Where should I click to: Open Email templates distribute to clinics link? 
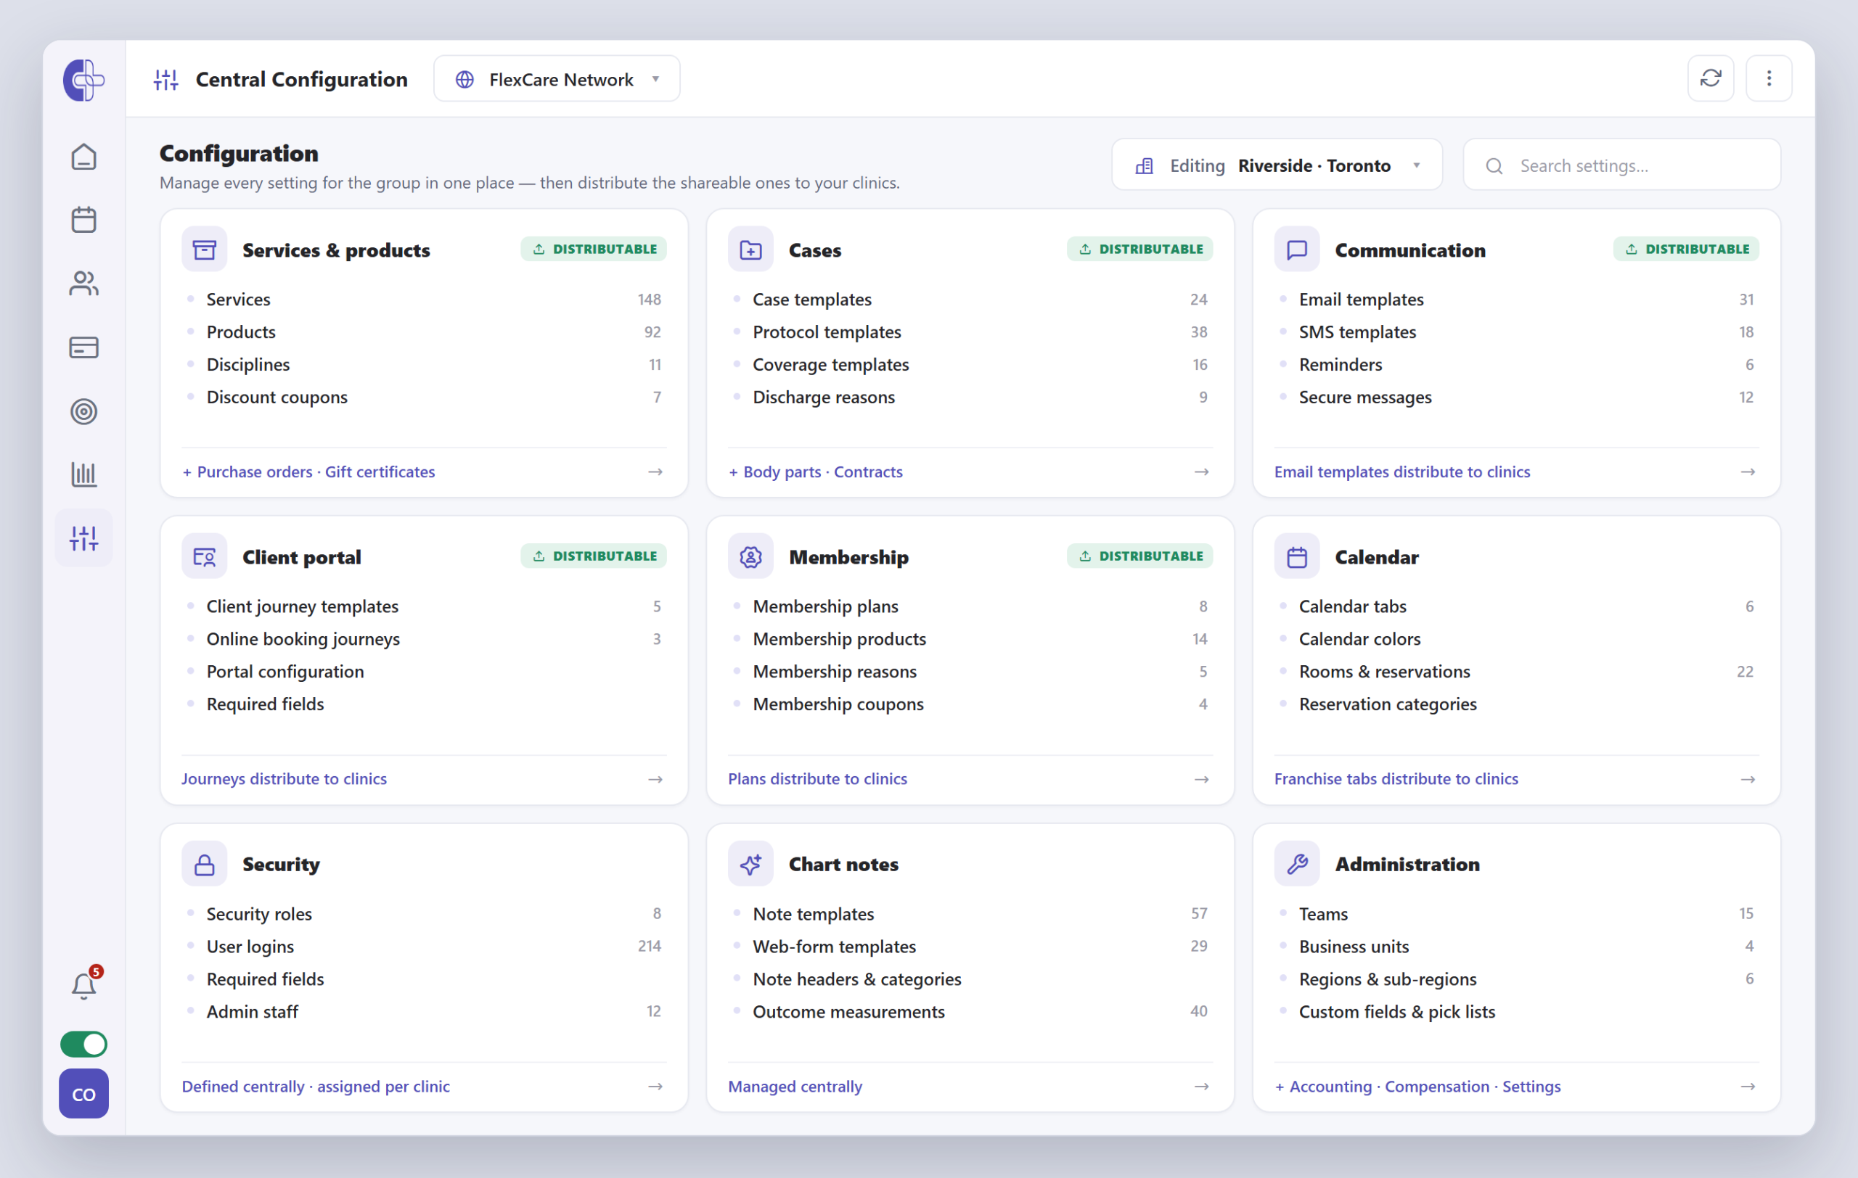[1402, 471]
